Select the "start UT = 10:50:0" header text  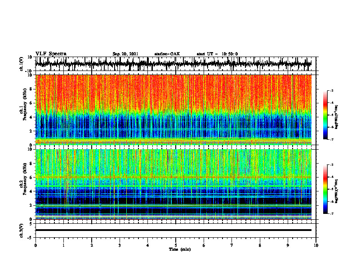(x=217, y=54)
